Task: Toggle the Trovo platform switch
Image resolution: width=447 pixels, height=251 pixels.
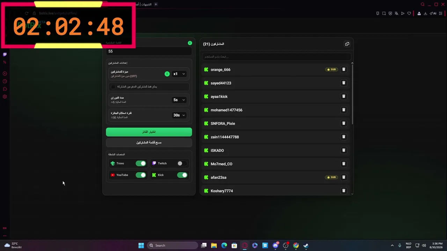Action: pyautogui.click(x=141, y=163)
